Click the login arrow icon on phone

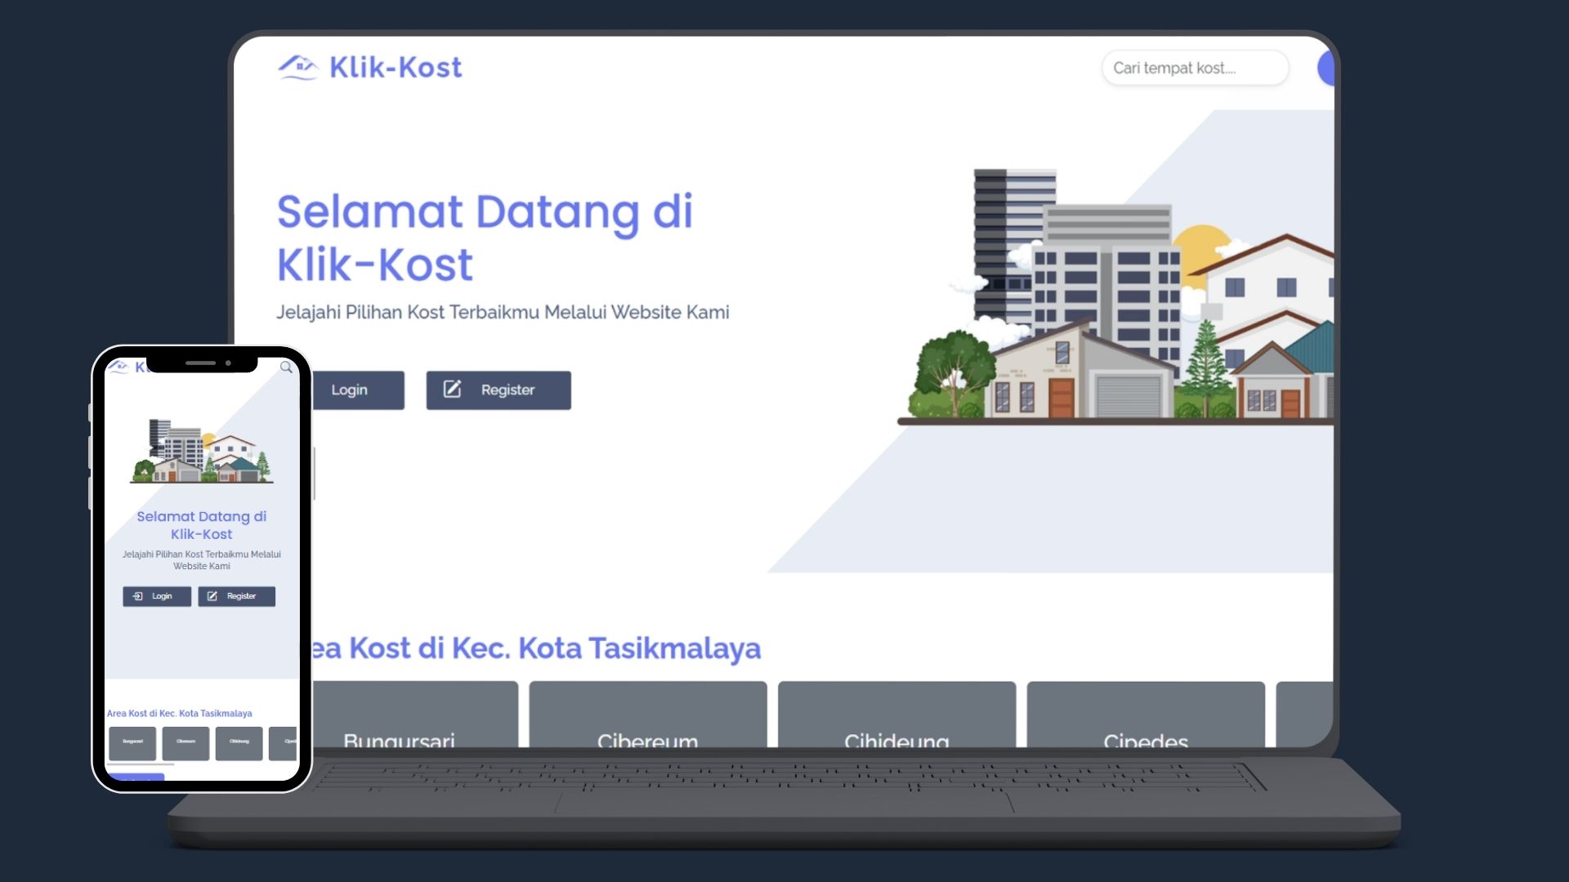point(137,596)
